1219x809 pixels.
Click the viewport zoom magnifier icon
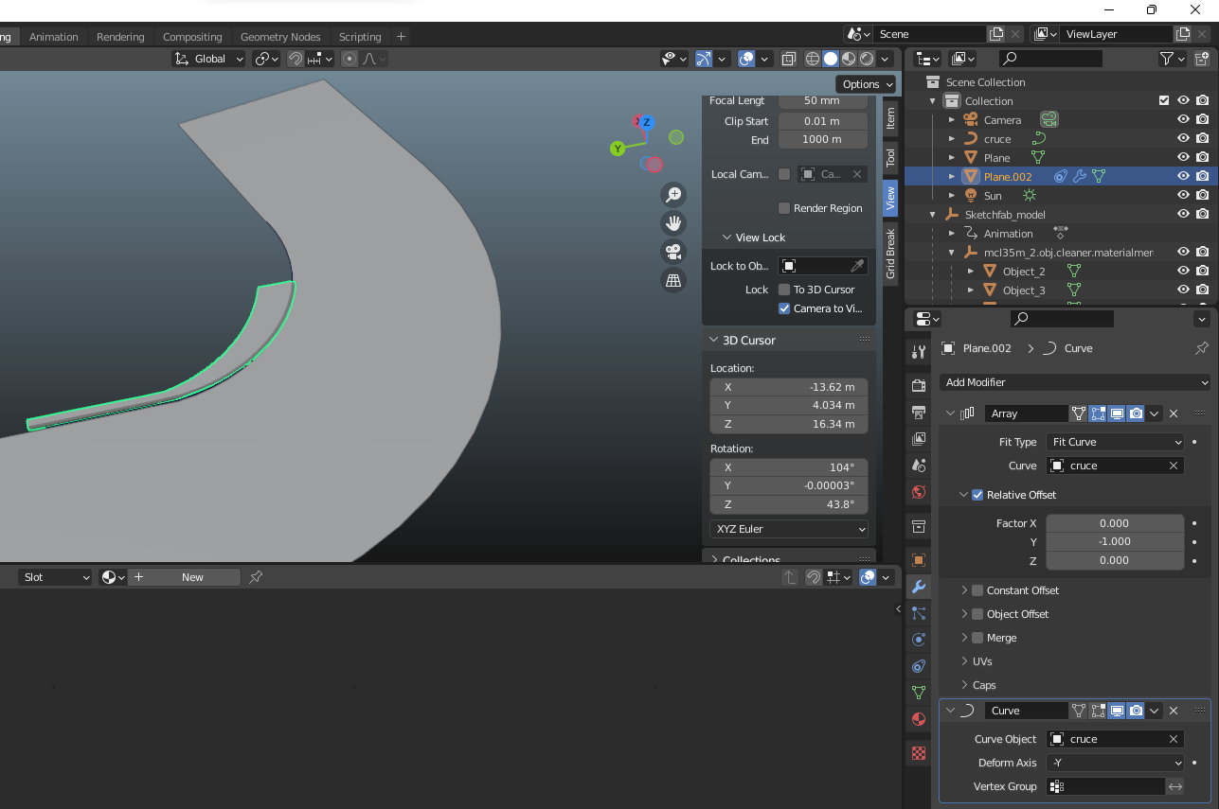[673, 195]
